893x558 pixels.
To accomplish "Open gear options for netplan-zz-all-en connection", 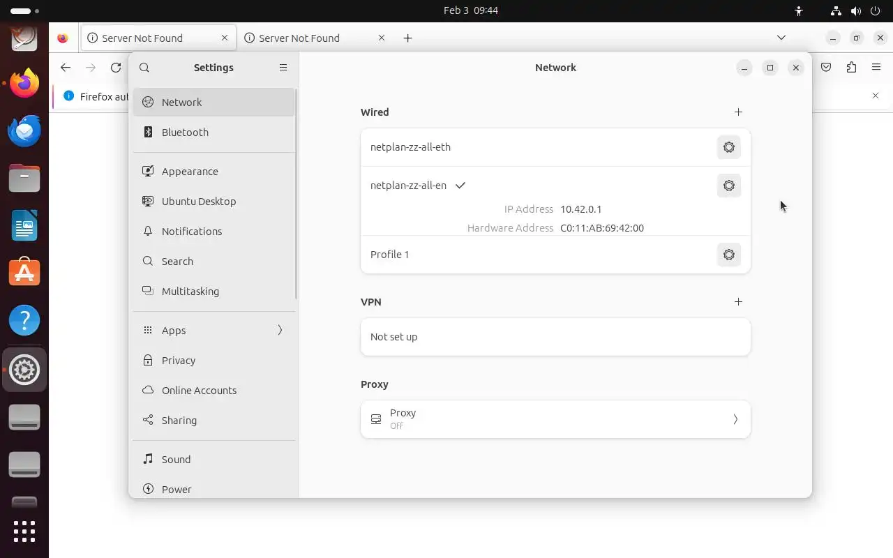I will [728, 186].
